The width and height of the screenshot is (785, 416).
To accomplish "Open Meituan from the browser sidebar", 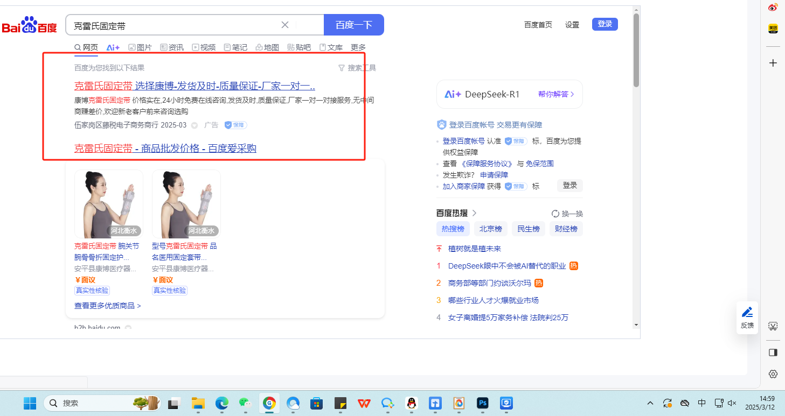I will click(773, 29).
